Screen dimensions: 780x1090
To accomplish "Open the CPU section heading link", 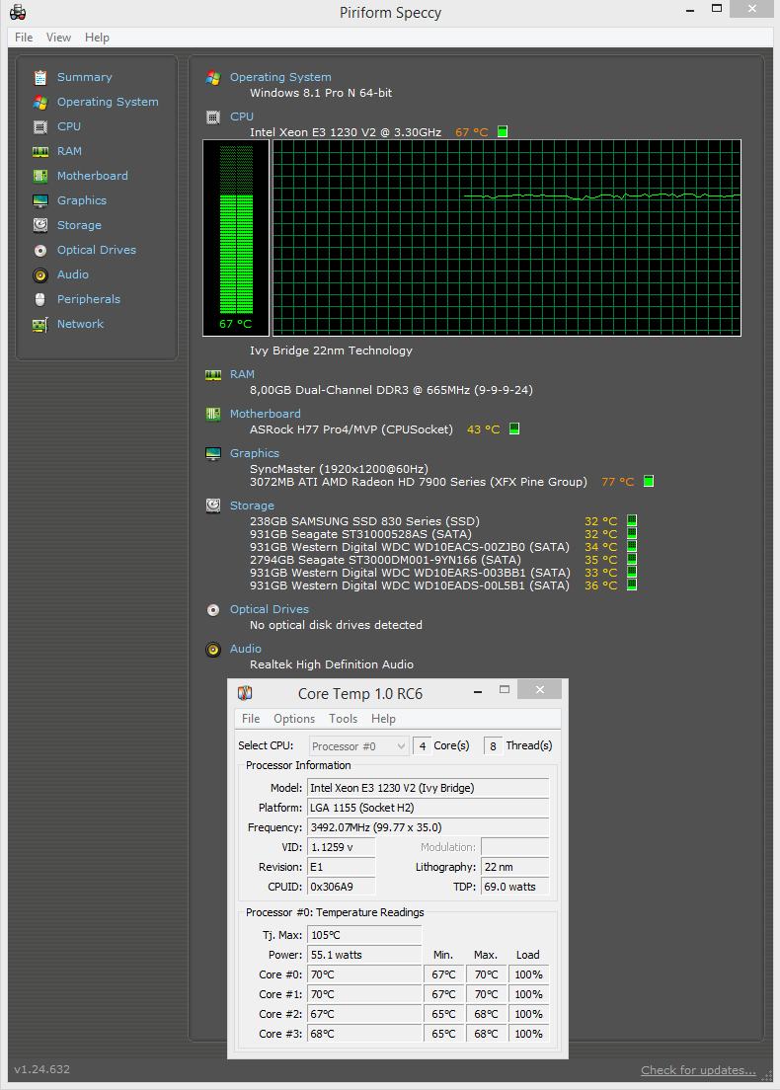I will click(x=242, y=117).
